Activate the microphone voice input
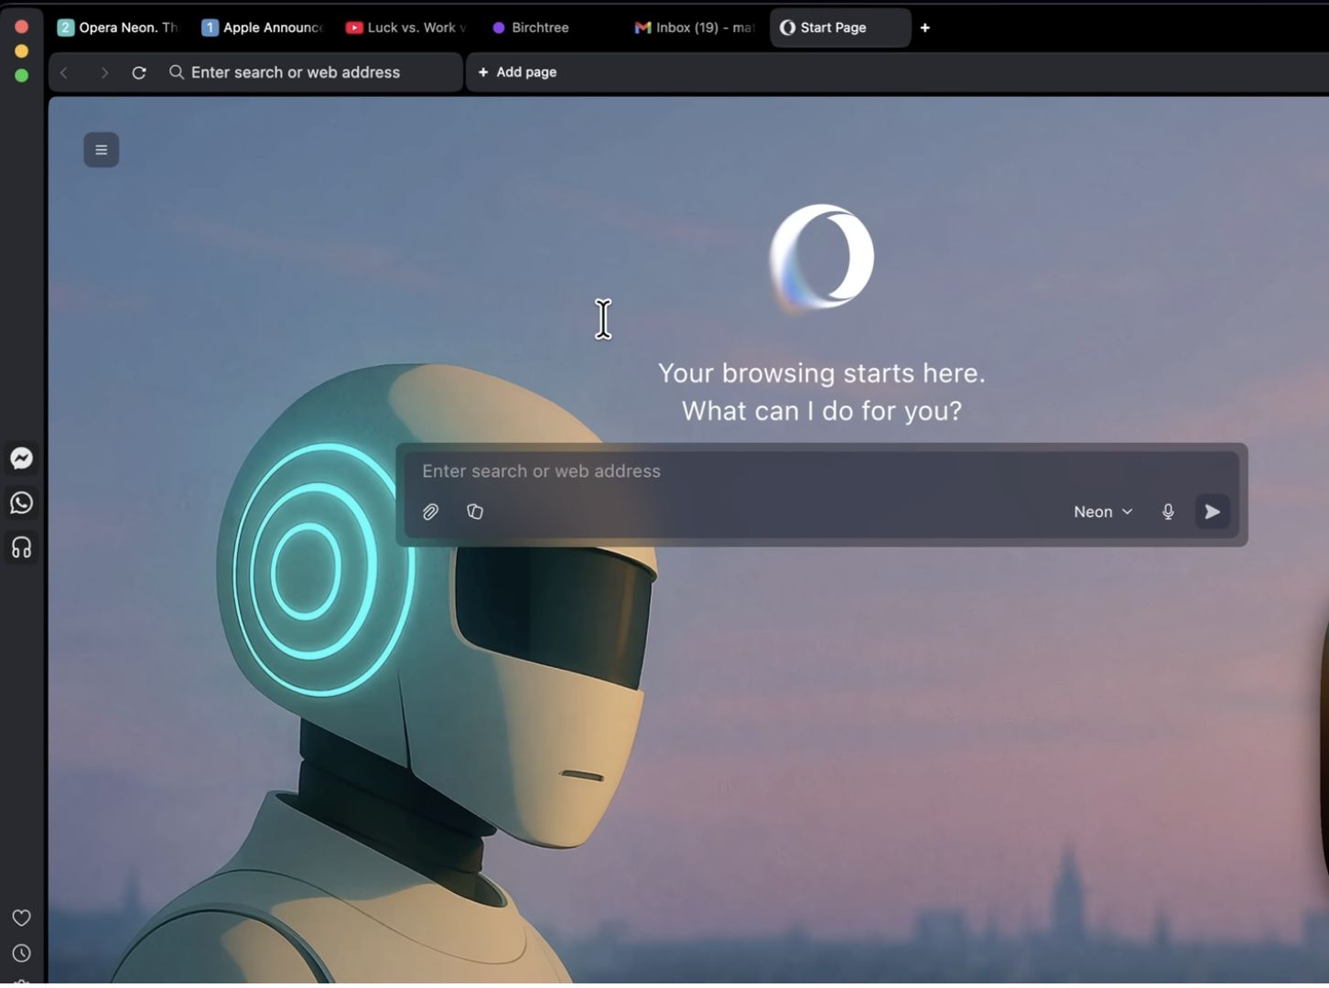 (1168, 512)
